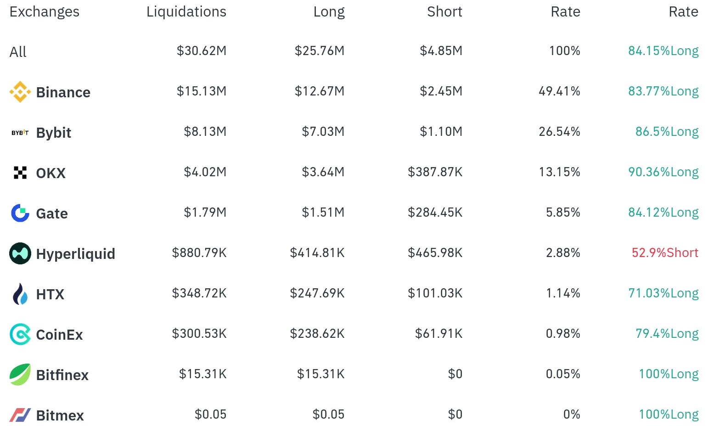Screen dimensions: 708x426
Task: Open the Binance exchange name link
Action: pyautogui.click(x=63, y=92)
